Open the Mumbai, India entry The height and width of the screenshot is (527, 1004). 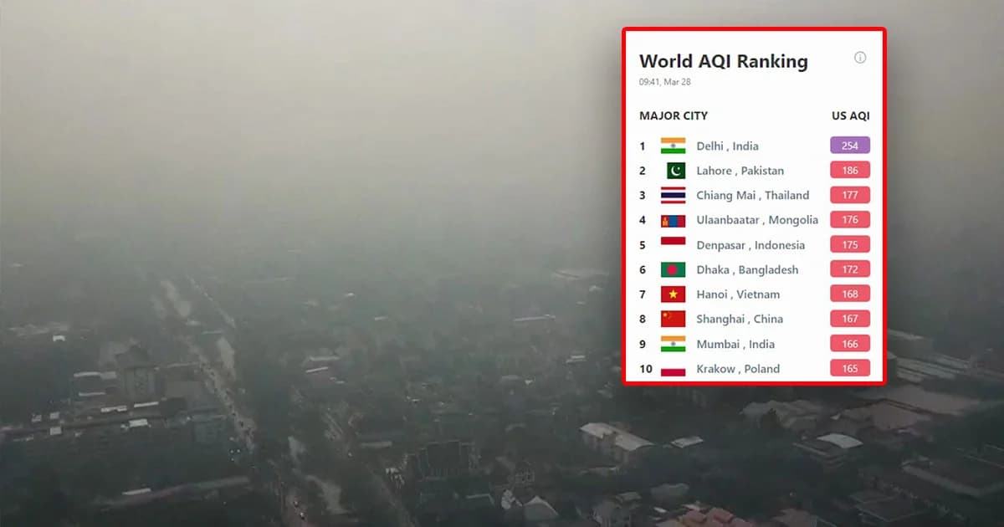click(735, 344)
